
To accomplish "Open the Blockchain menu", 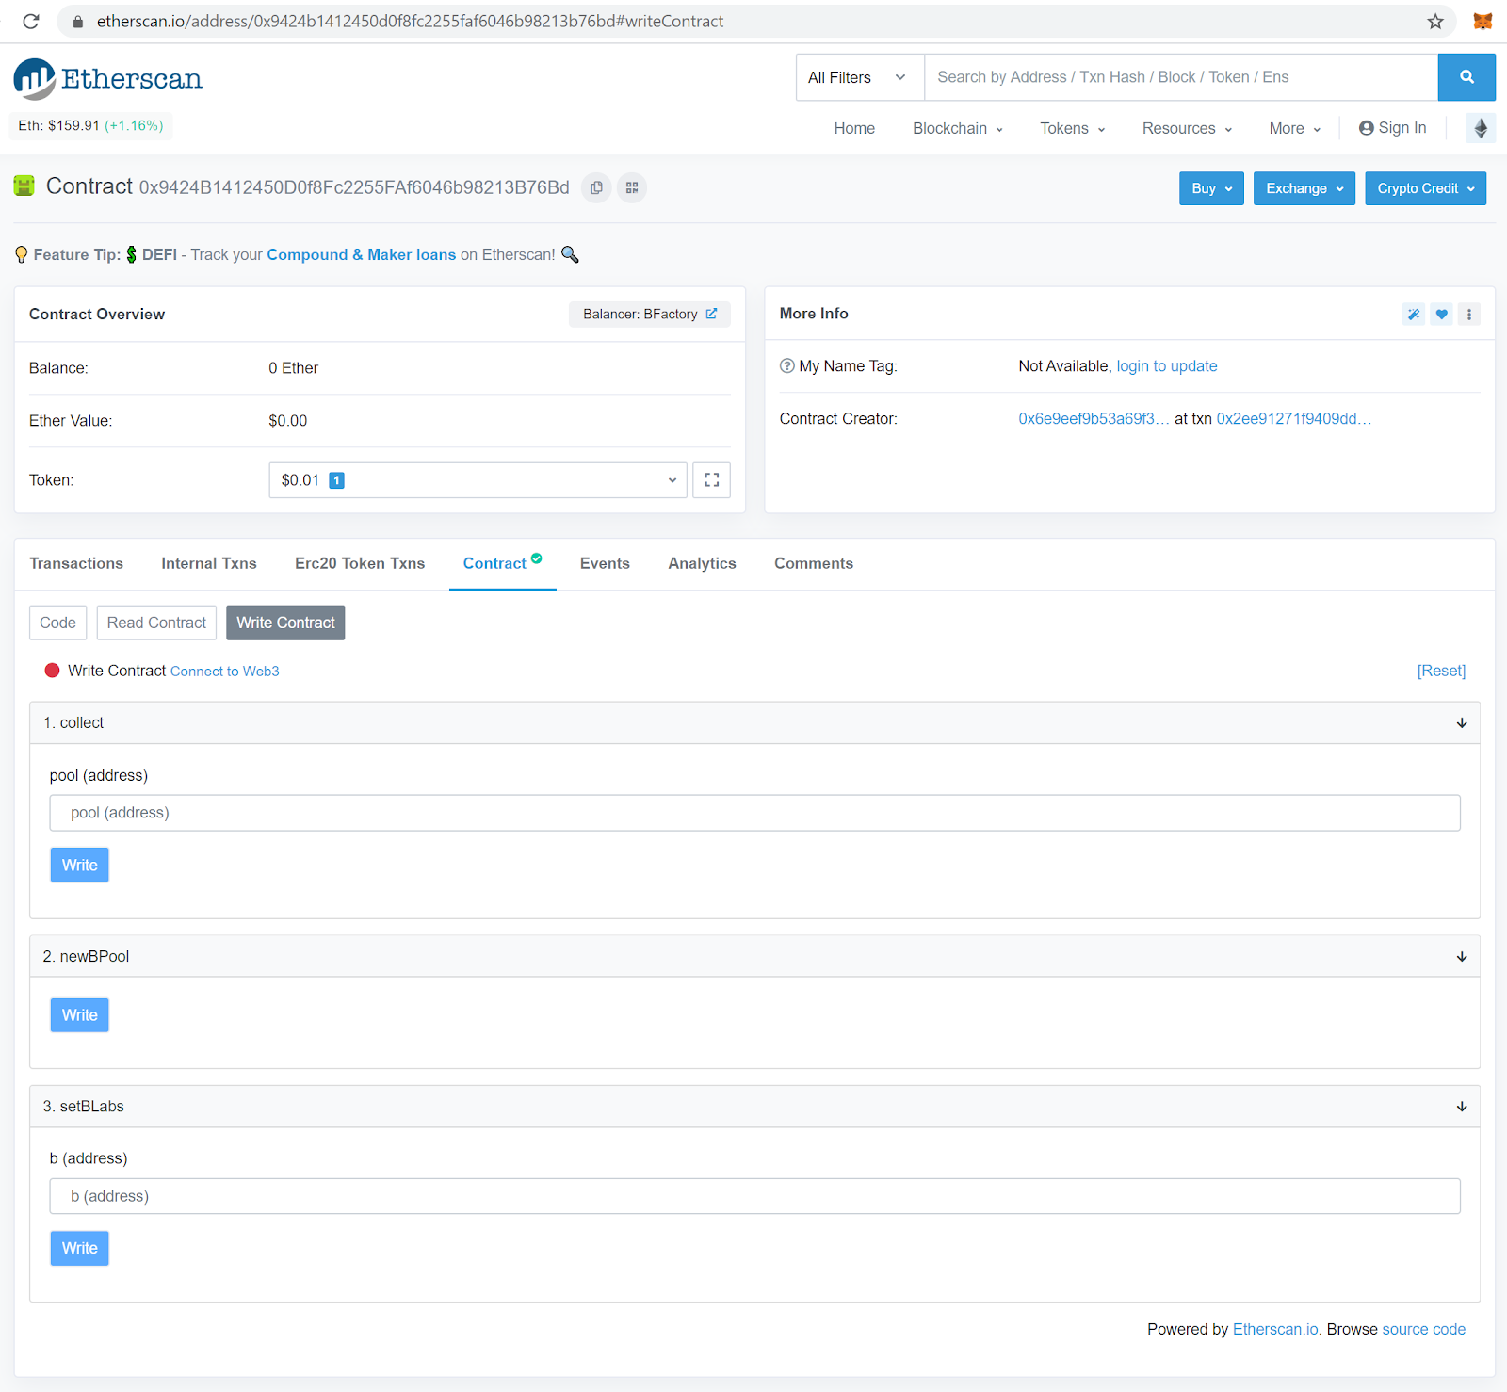I will pos(957,128).
